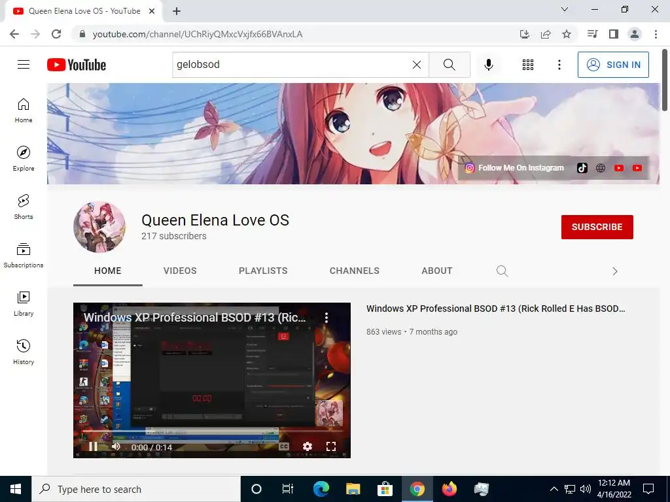Toggle closed captions CC
The image size is (670, 502).
pyautogui.click(x=284, y=446)
